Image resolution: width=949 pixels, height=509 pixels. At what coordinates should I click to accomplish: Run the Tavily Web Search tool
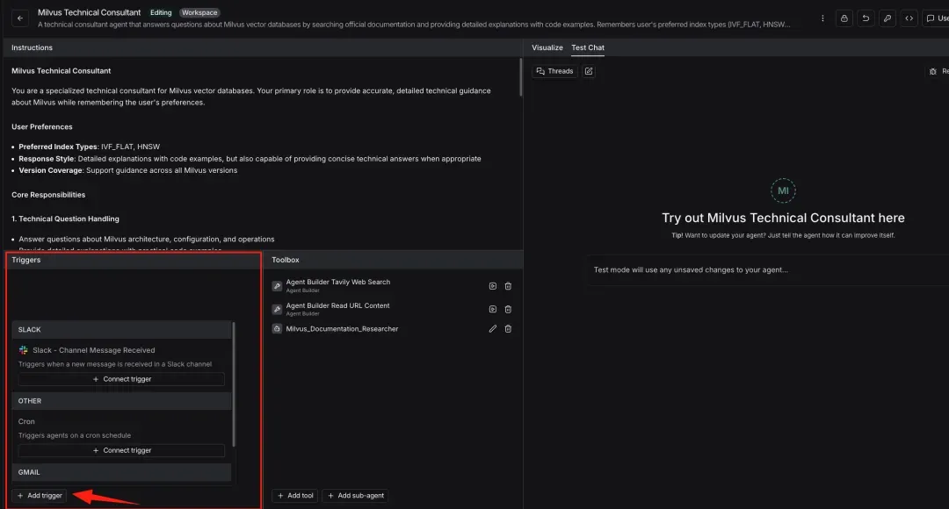click(x=493, y=285)
